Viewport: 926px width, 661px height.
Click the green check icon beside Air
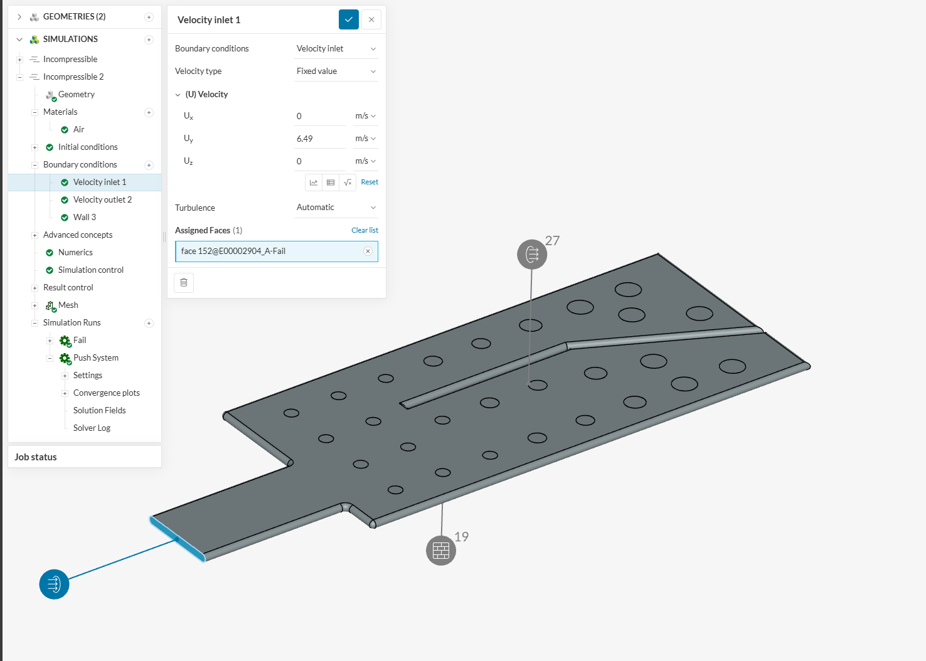65,130
